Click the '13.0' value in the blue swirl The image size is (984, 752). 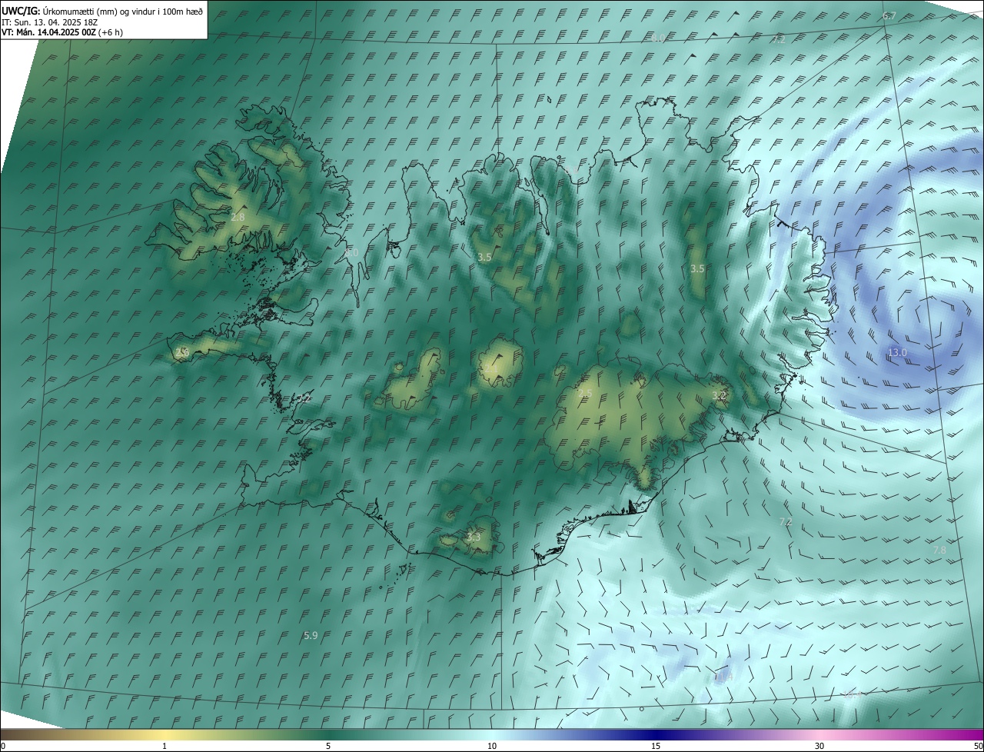click(x=898, y=352)
